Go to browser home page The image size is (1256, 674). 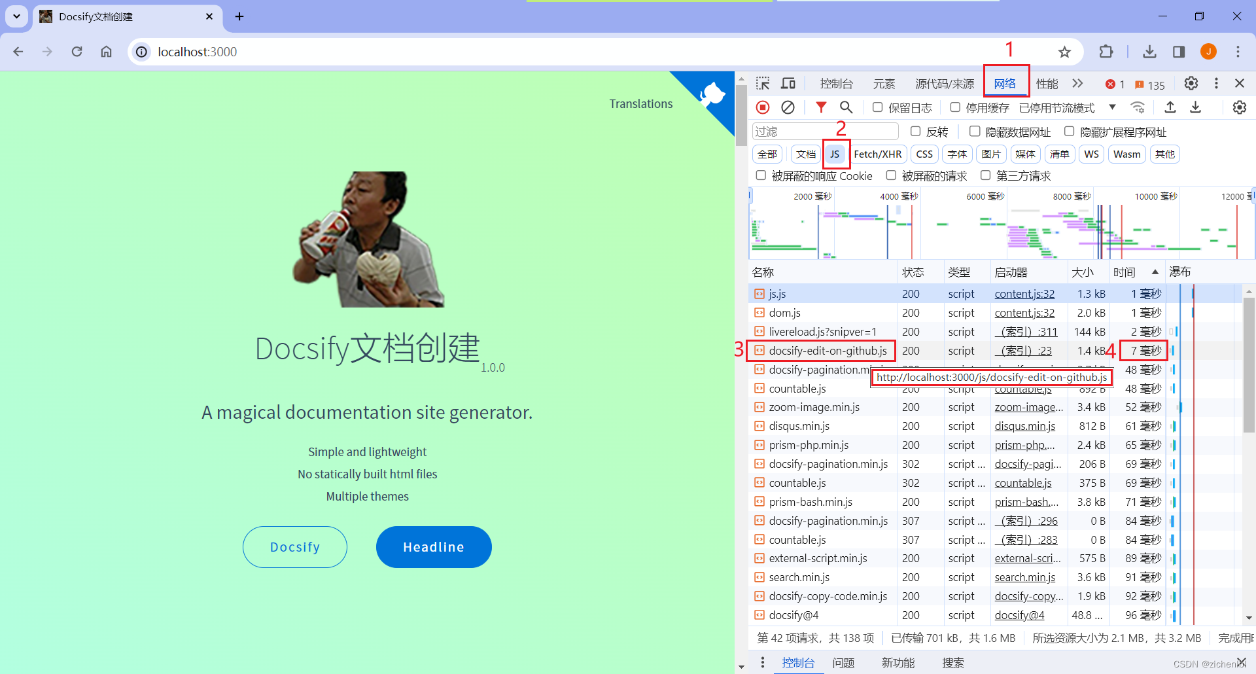point(106,52)
